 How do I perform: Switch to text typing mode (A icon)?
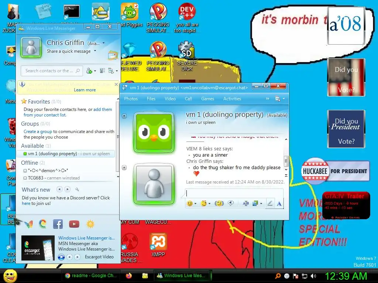click(279, 203)
